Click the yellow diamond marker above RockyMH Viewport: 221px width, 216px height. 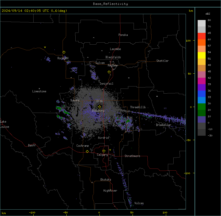pyautogui.click(x=64, y=52)
